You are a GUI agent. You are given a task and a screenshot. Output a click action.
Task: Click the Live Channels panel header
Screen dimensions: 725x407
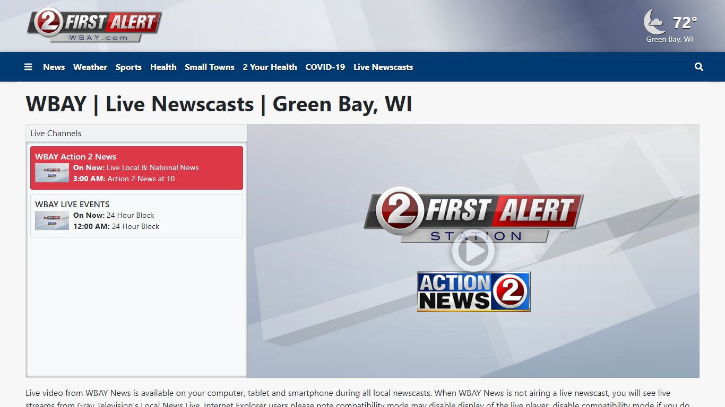tap(136, 133)
